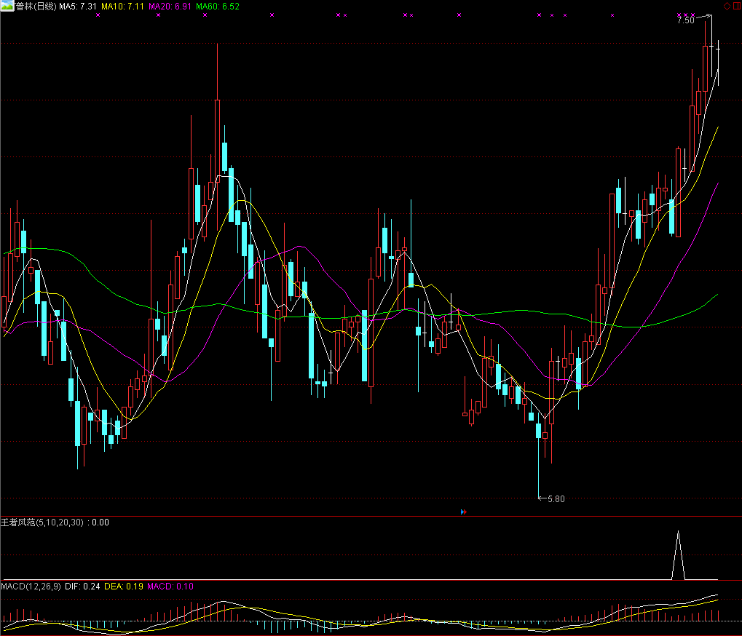Image resolution: width=742 pixels, height=636 pixels.
Task: Click the red diamond icon at top right
Action: click(727, 6)
